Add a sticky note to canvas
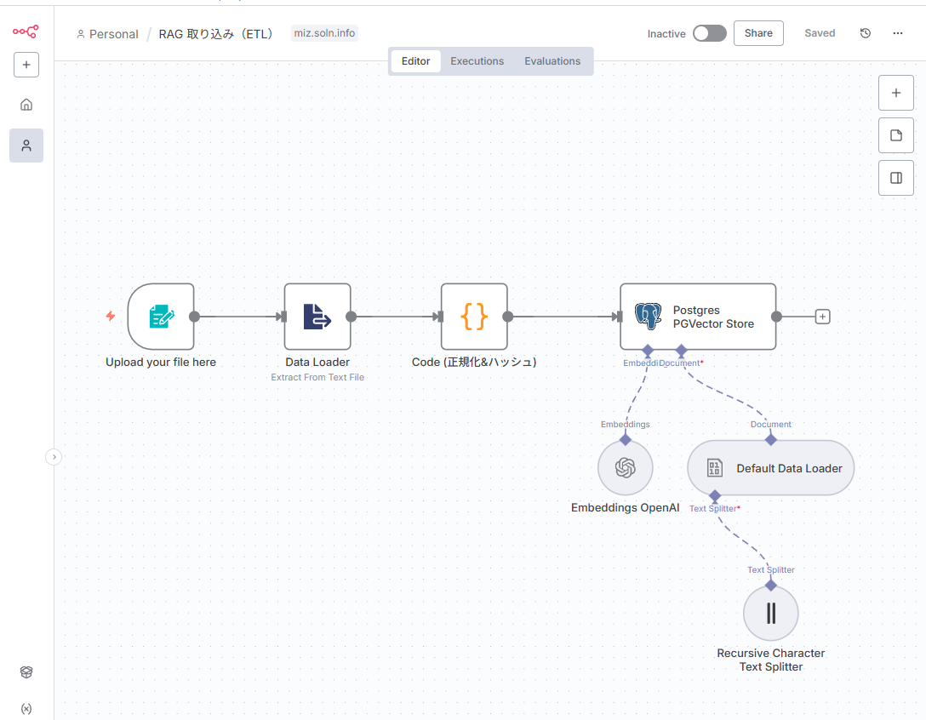The width and height of the screenshot is (926, 720). click(x=896, y=135)
